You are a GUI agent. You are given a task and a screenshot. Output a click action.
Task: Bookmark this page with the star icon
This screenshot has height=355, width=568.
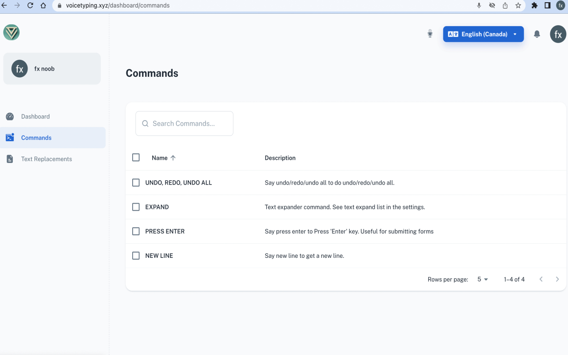pos(518,6)
